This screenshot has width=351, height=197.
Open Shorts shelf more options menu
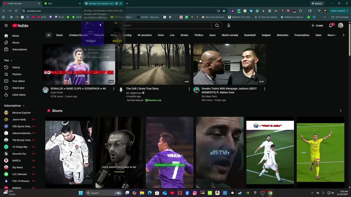point(341,111)
